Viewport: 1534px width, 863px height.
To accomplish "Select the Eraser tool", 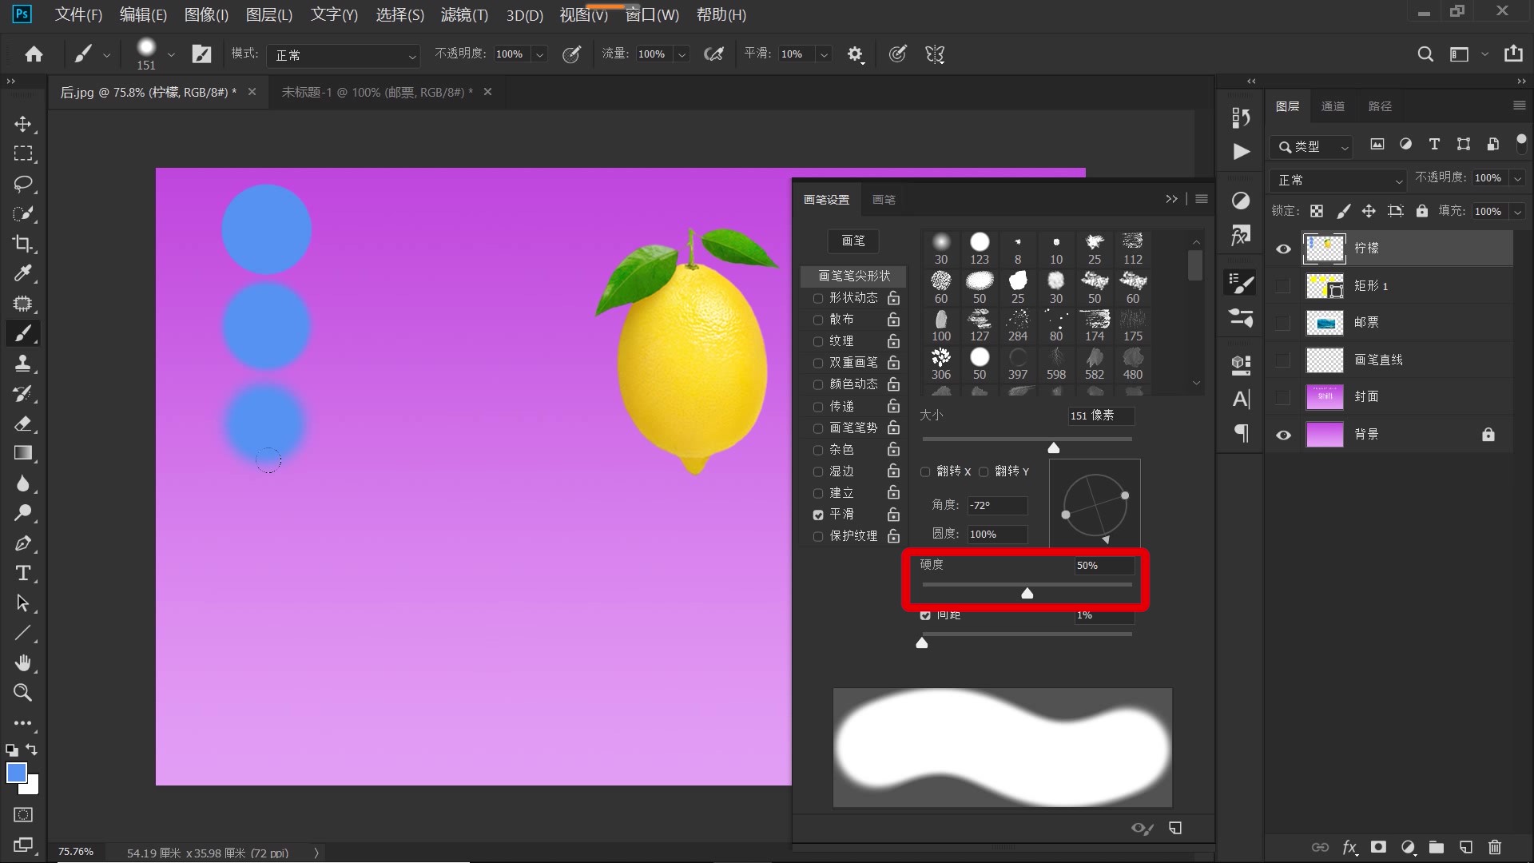I will (23, 424).
